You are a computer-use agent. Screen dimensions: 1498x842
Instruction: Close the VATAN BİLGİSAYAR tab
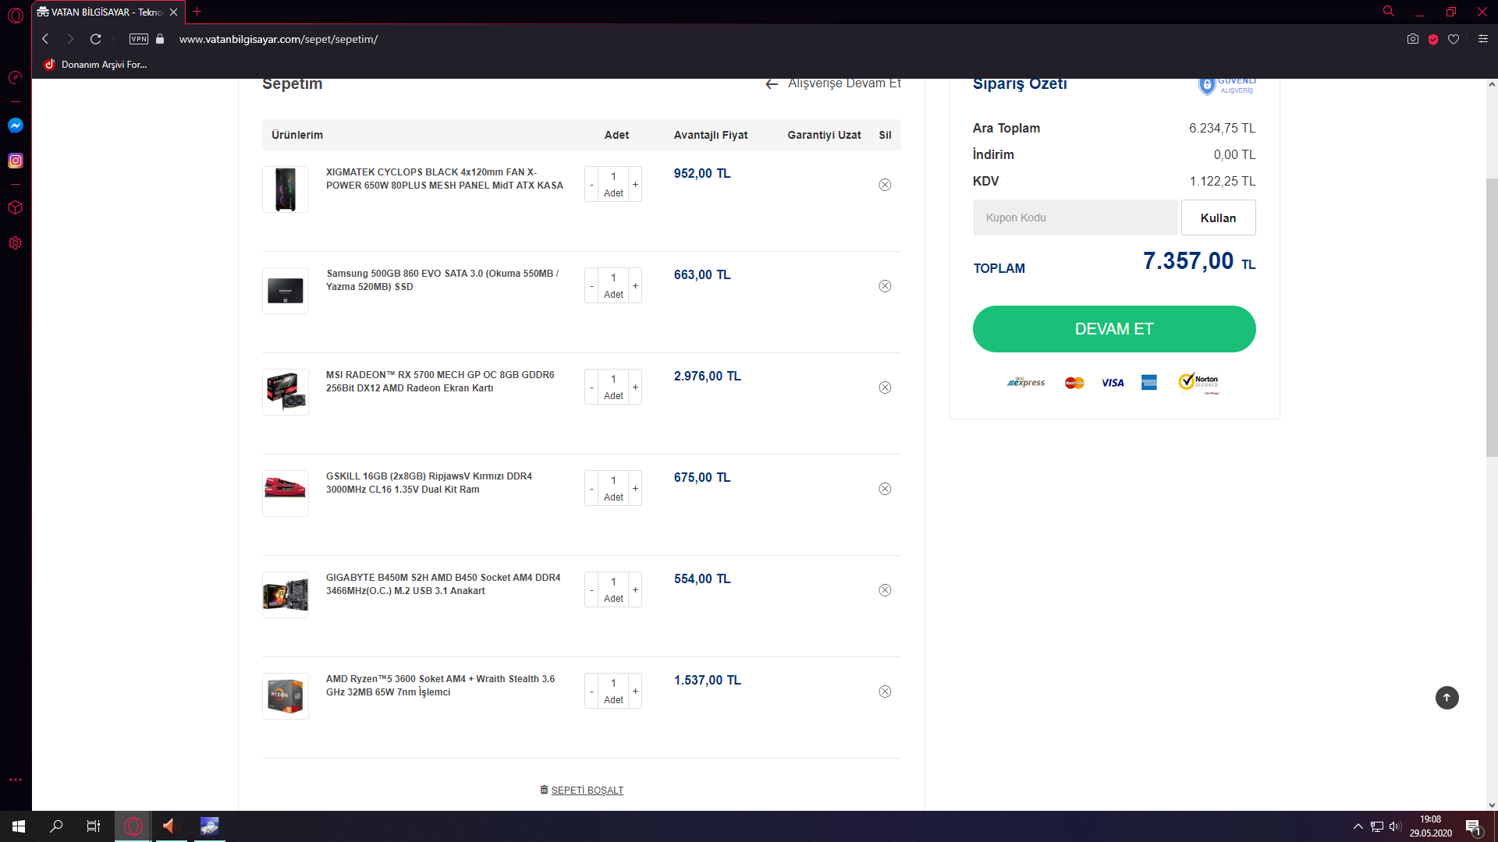coord(173,12)
